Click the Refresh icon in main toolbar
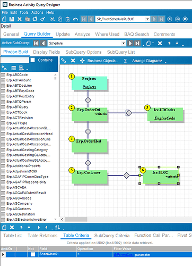Screen dimensions: 192x266 coord(35,19)
